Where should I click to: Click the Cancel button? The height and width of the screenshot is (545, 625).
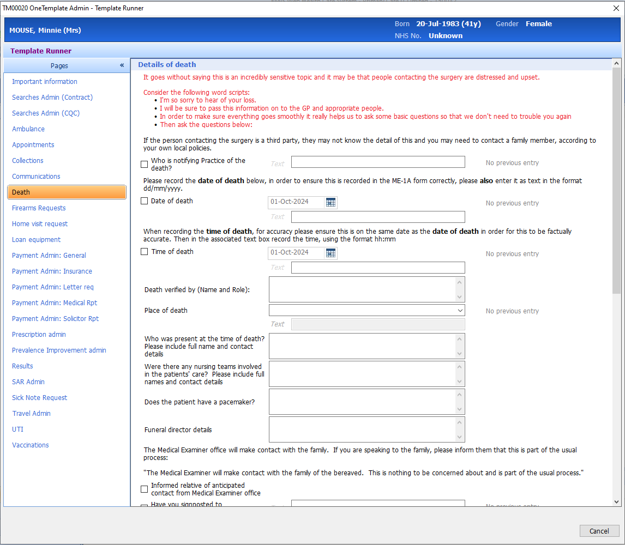[599, 531]
